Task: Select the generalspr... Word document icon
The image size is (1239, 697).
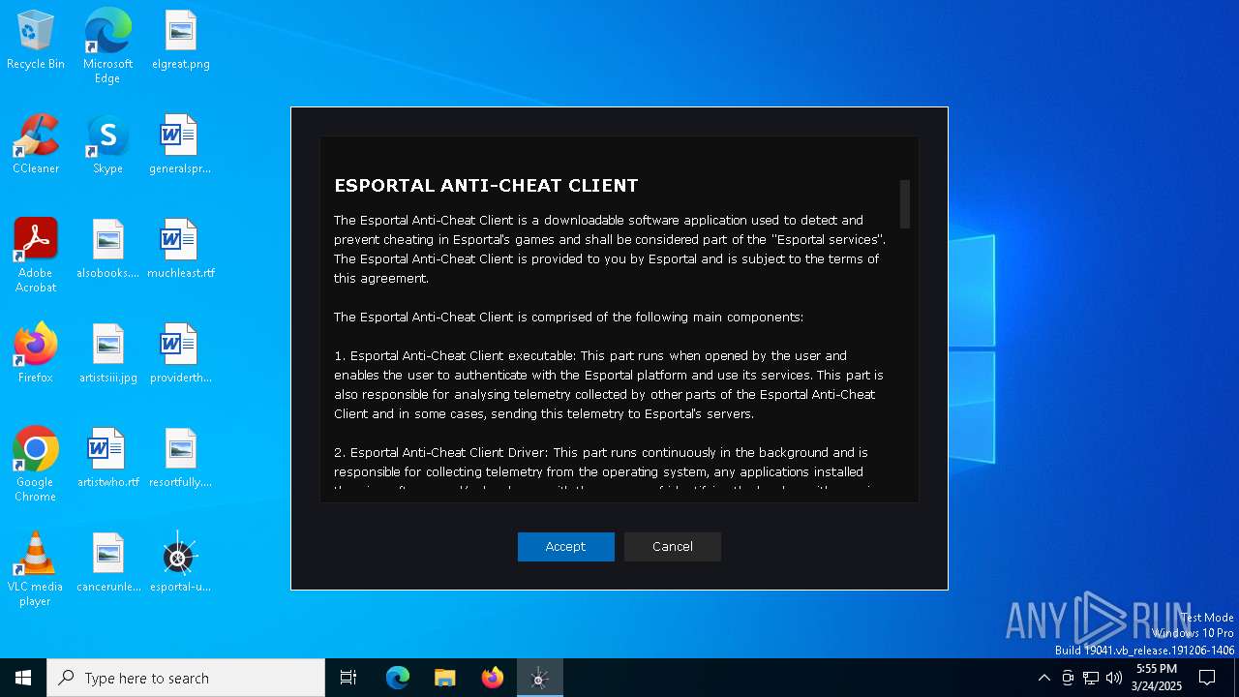Action: (x=181, y=145)
